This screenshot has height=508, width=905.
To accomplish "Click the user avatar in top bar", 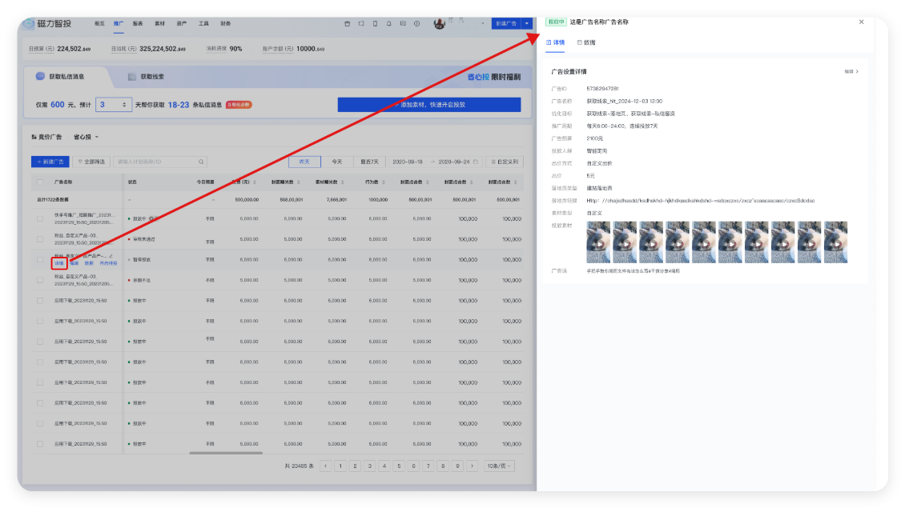I will 439,24.
